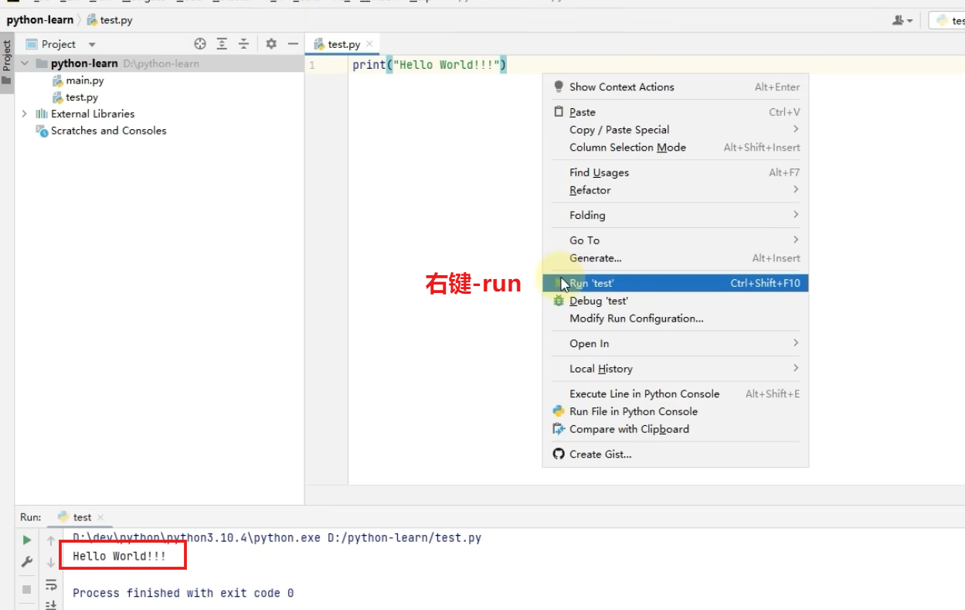Click the External Libraries label
The height and width of the screenshot is (610, 965).
tap(93, 114)
